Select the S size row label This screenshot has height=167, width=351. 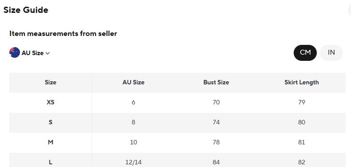point(50,122)
